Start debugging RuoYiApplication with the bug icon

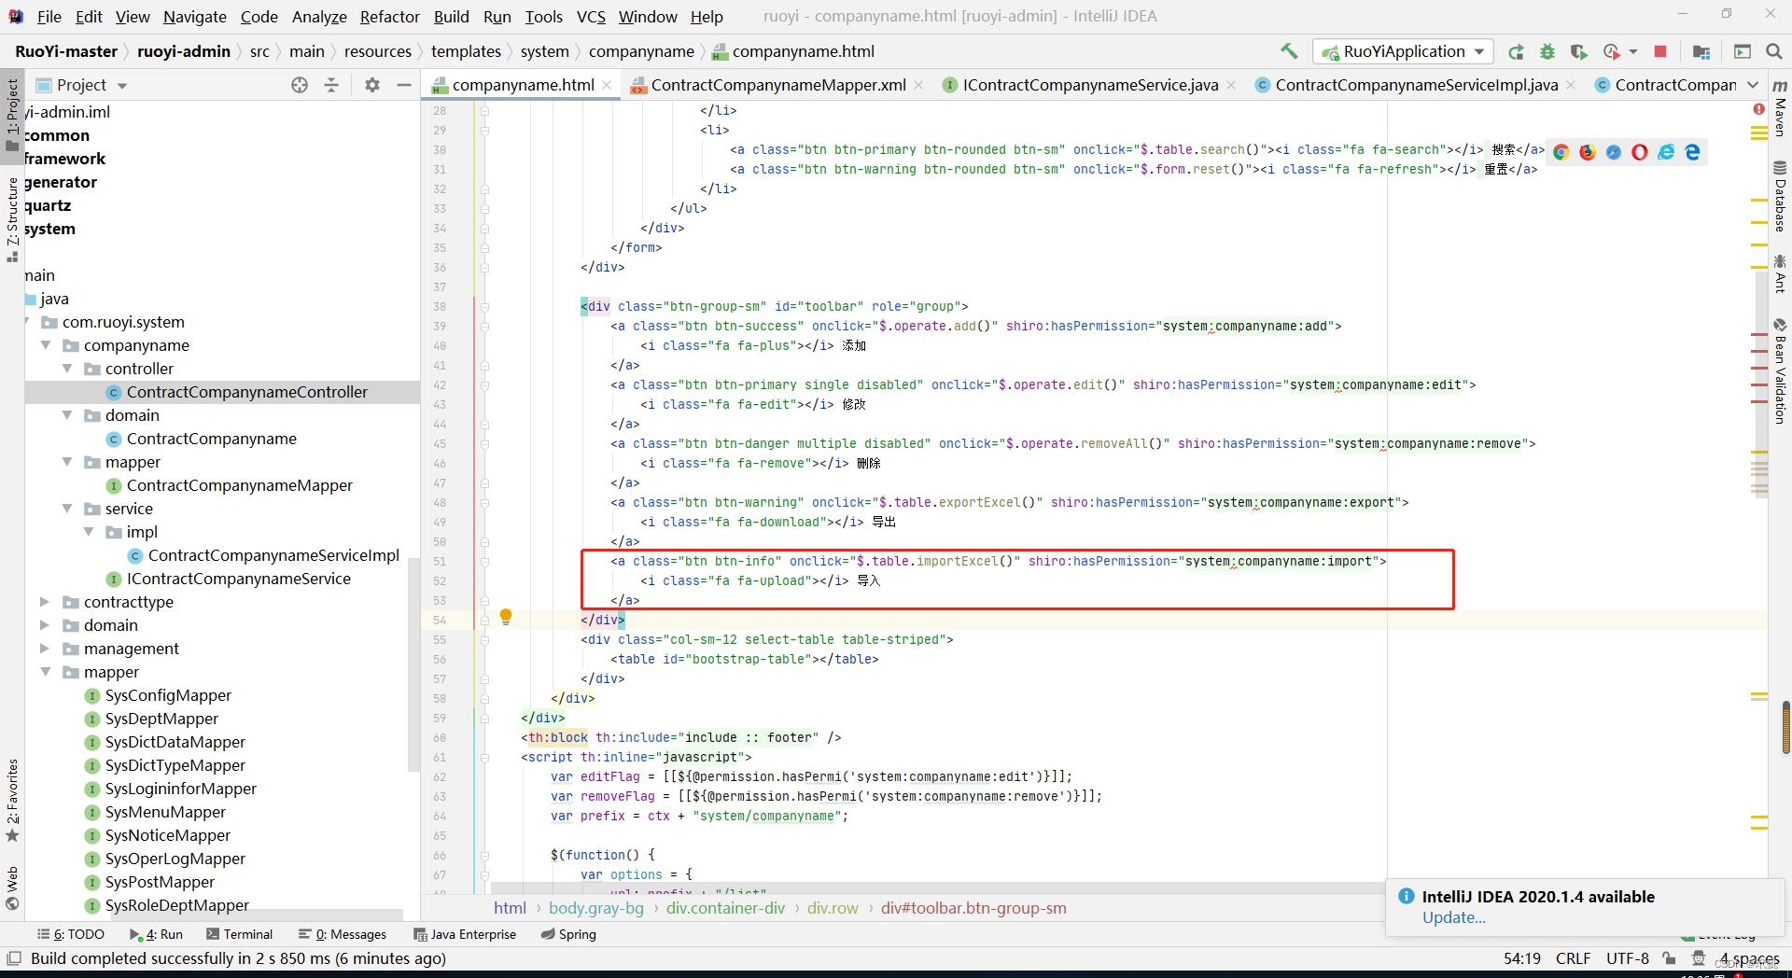click(1548, 51)
